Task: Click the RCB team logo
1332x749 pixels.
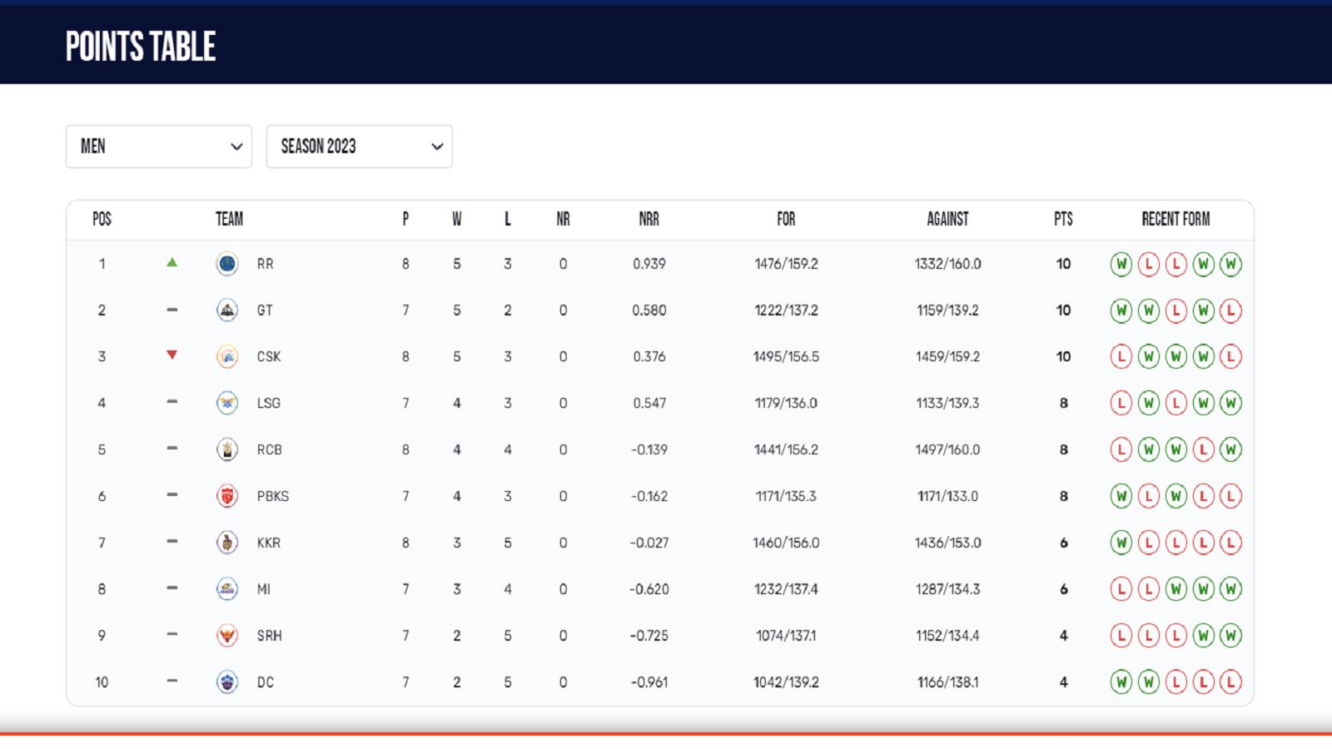Action: (226, 449)
